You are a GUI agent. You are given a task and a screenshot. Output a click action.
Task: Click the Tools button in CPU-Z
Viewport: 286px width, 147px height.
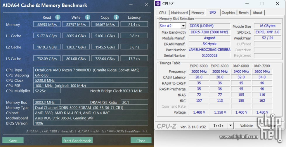[219, 125]
